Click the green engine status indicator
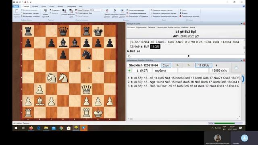The image size is (258, 145). click(x=129, y=70)
